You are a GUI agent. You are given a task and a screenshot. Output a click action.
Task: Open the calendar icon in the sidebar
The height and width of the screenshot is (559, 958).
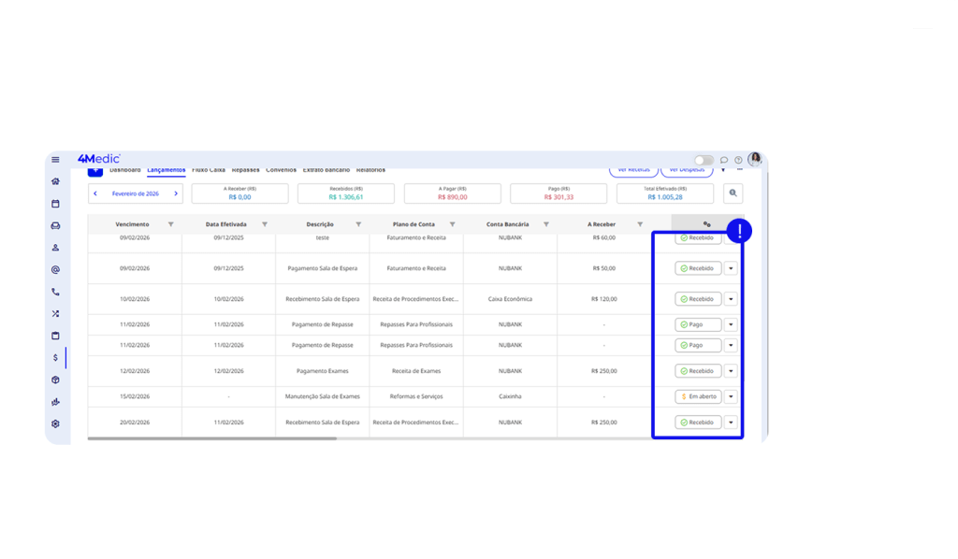click(55, 203)
